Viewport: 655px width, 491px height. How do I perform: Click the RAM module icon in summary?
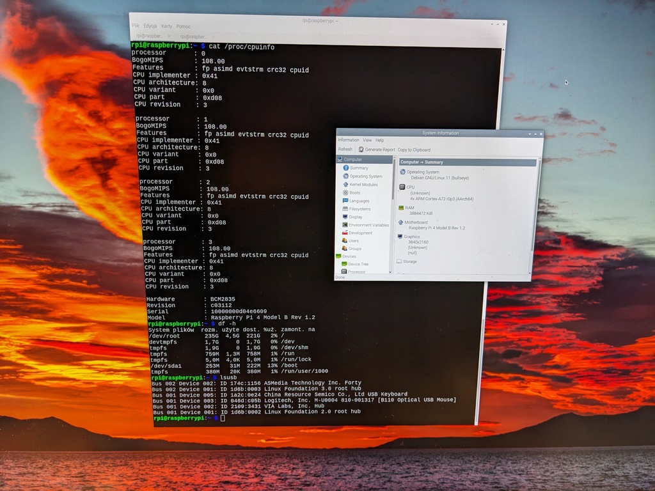coord(401,208)
